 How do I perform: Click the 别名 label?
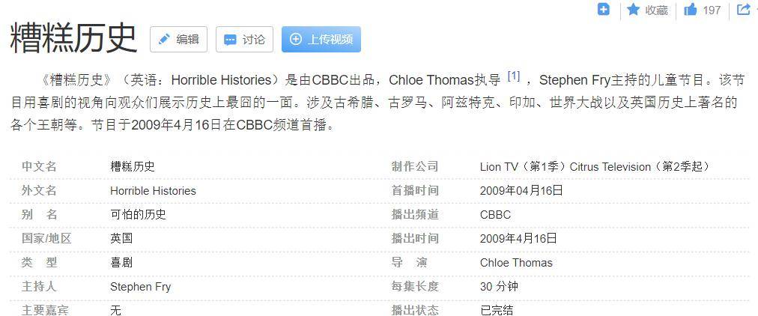tap(39, 214)
